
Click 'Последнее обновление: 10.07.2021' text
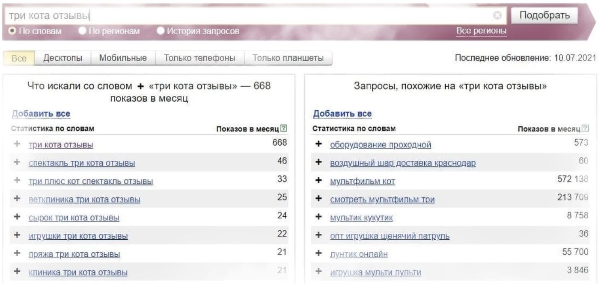tap(526, 58)
